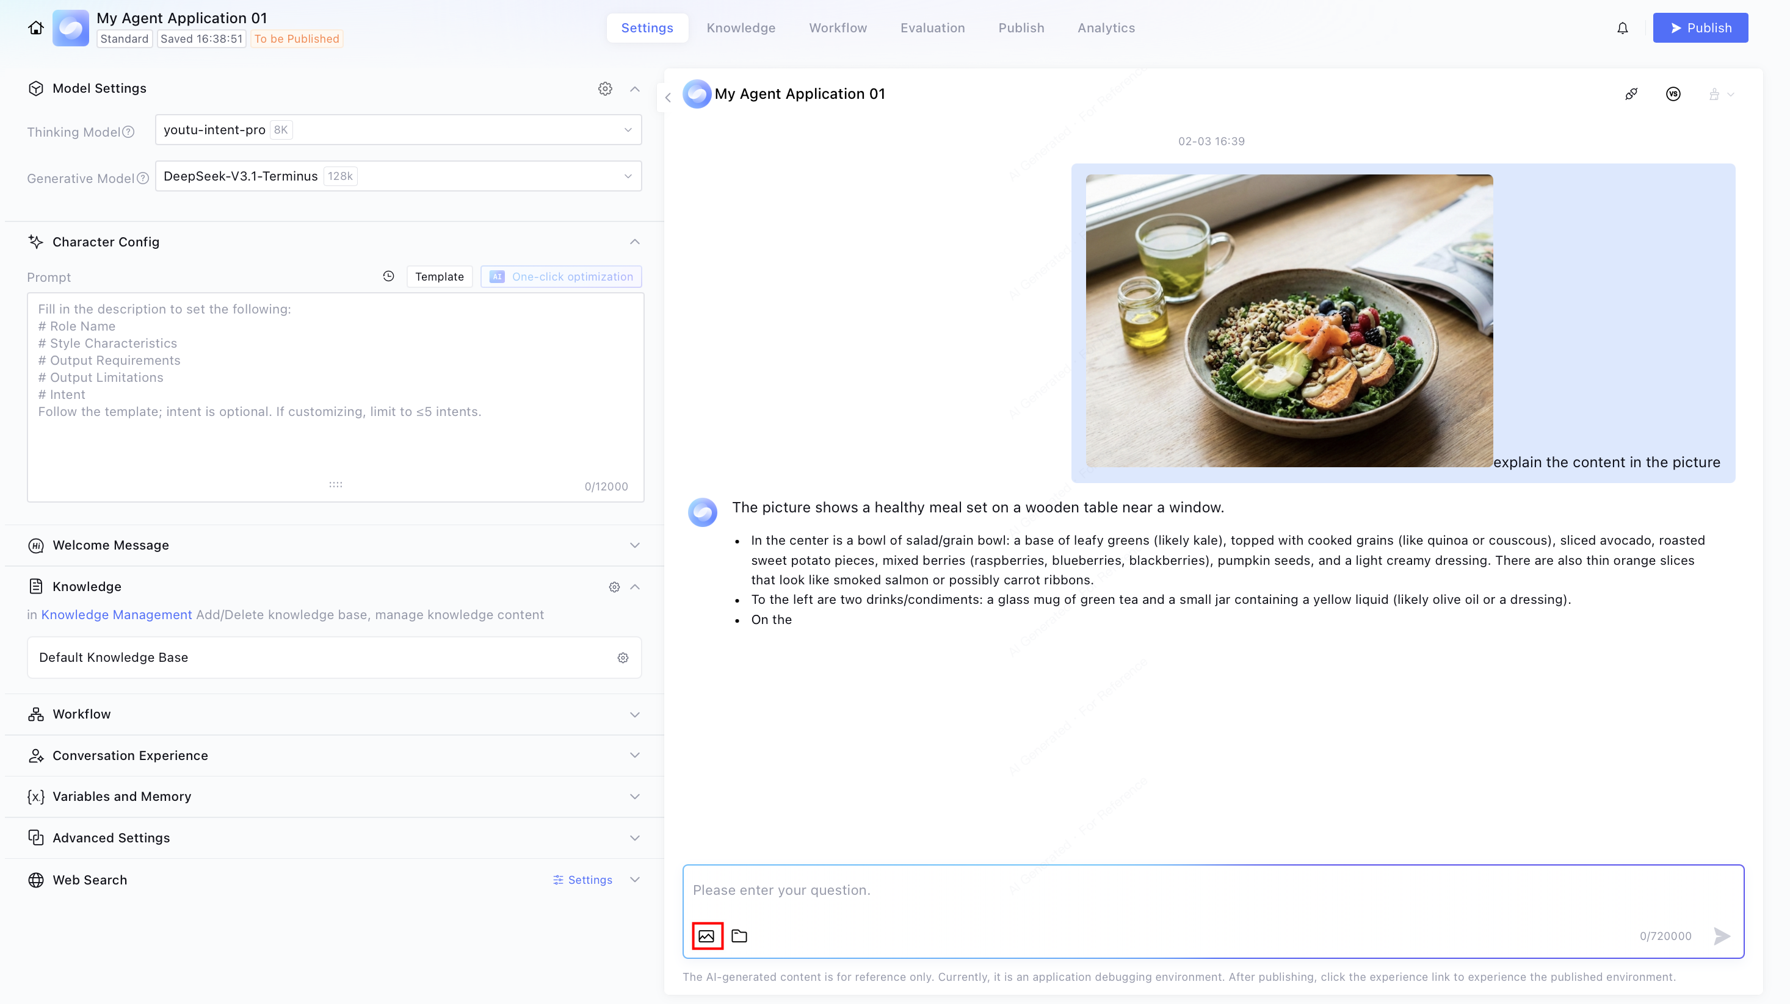This screenshot has width=1790, height=1004.
Task: Open Default Knowledge Base settings gear
Action: [623, 658]
